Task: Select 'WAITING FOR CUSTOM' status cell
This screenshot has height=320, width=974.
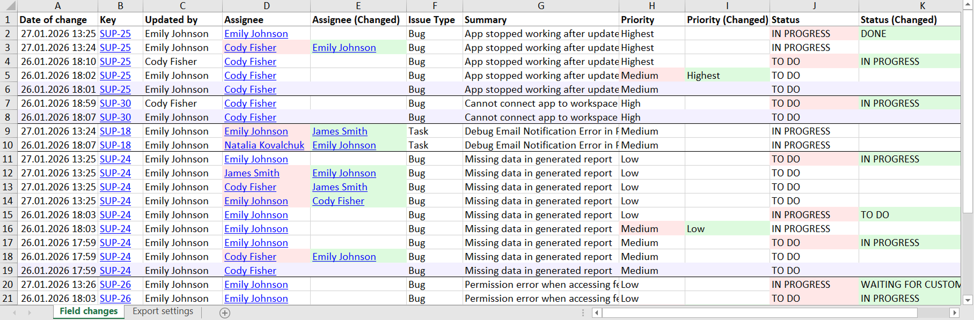Action: coord(910,285)
